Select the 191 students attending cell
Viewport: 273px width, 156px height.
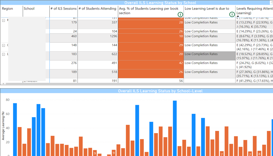pyautogui.click(x=98, y=80)
